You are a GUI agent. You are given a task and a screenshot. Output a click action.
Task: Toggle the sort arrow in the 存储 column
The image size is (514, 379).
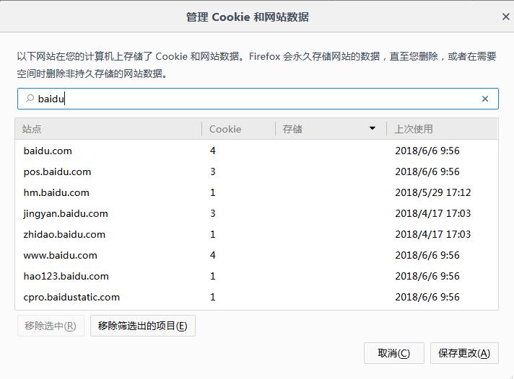(372, 128)
